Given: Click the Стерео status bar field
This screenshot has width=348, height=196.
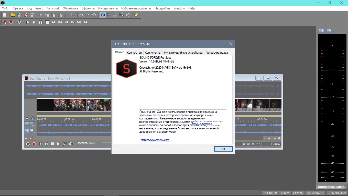Looking at the screenshot, I should click(298, 193).
